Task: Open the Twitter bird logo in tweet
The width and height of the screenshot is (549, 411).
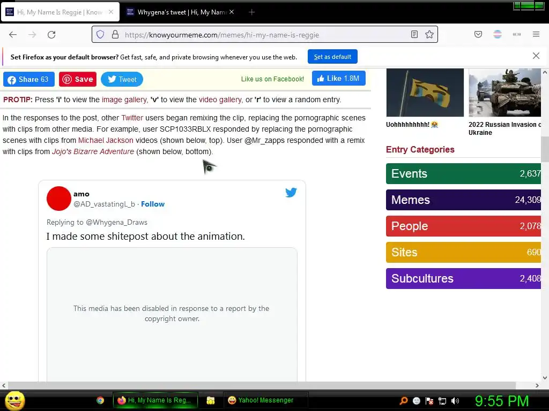Action: pos(291,193)
